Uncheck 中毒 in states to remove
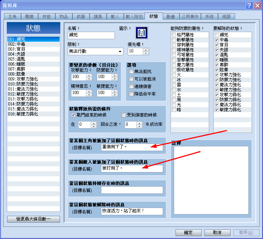 coord(217,40)
